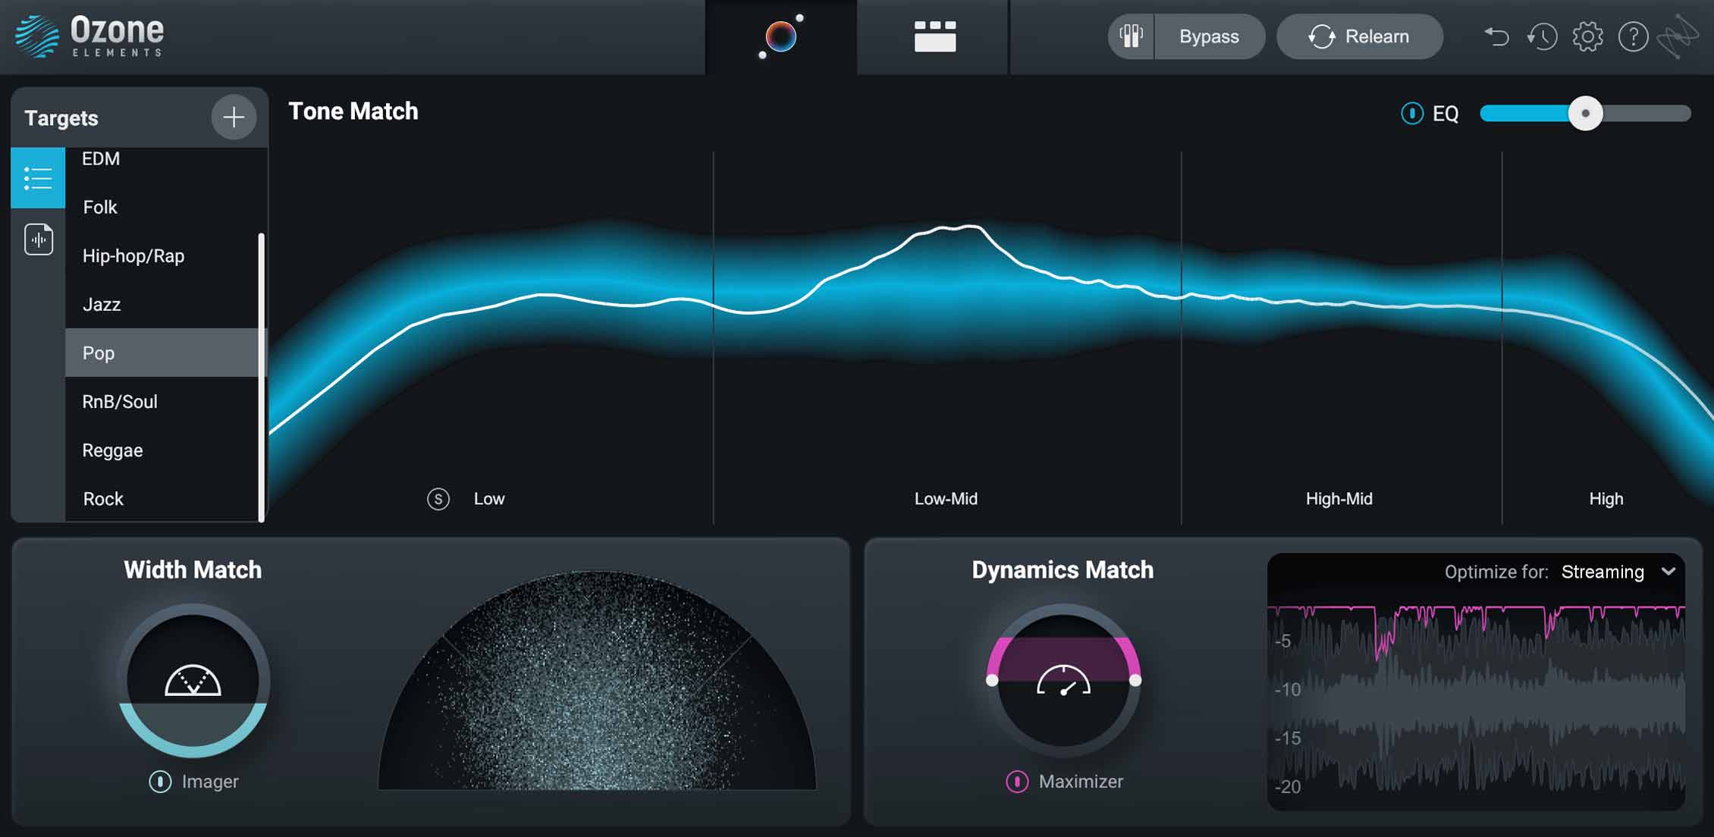
Task: Click the add target plus button
Action: click(234, 117)
